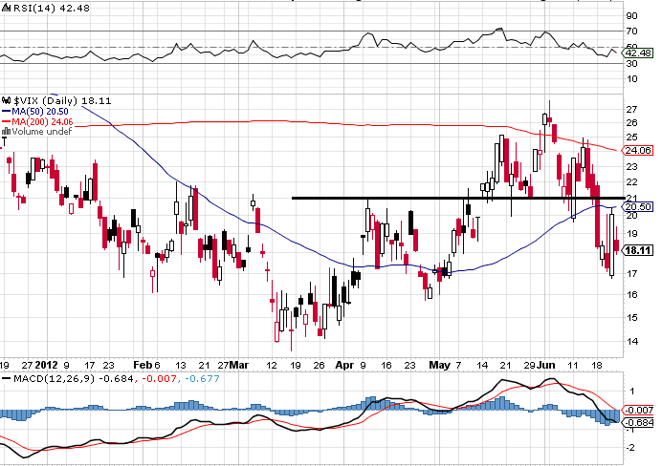Viewport: 662px width, 466px height.
Task: Click the 18.11 last price tag on axis
Action: 637,250
